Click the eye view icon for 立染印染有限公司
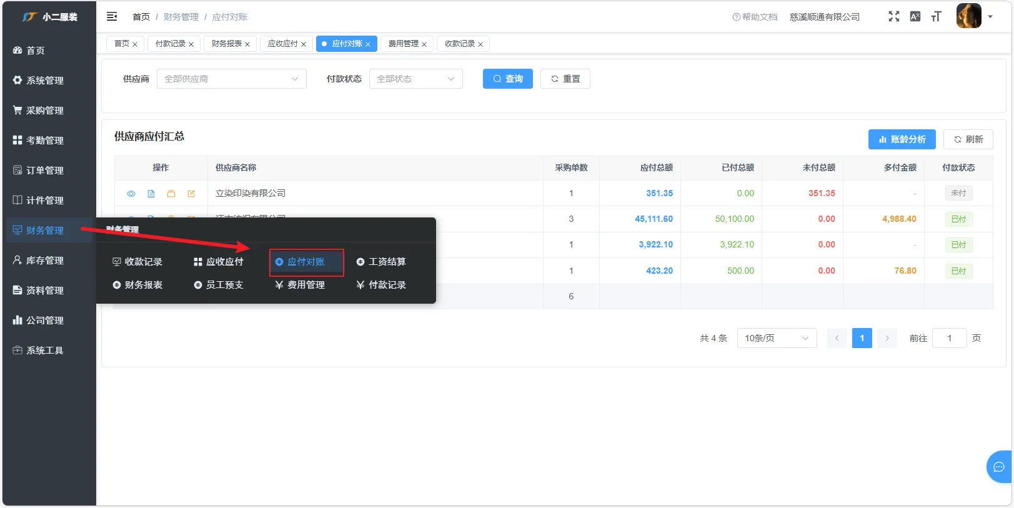The height and width of the screenshot is (508, 1014). pyautogui.click(x=131, y=194)
